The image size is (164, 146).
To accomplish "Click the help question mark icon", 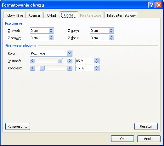I will 151,5.
